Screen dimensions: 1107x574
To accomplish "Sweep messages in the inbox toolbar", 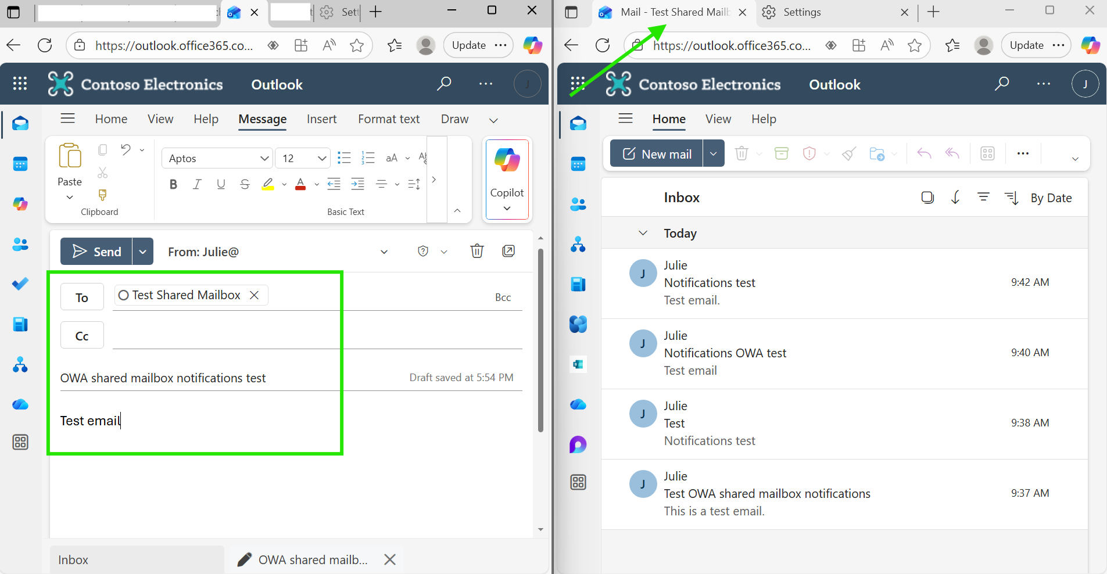I will click(x=848, y=153).
